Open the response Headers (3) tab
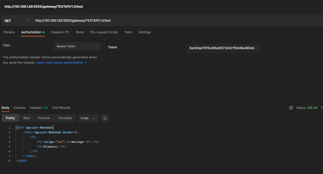 click(39, 108)
